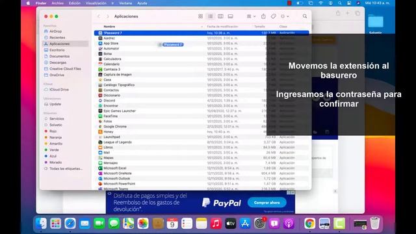The height and width of the screenshot is (234, 416).
Task: Open Photos from the Dock
Action: pyautogui.click(x=143, y=224)
